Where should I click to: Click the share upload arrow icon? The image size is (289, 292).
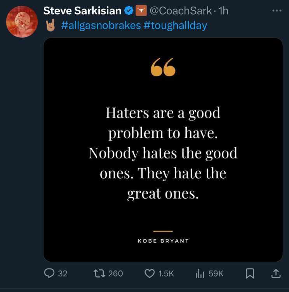coord(275,274)
